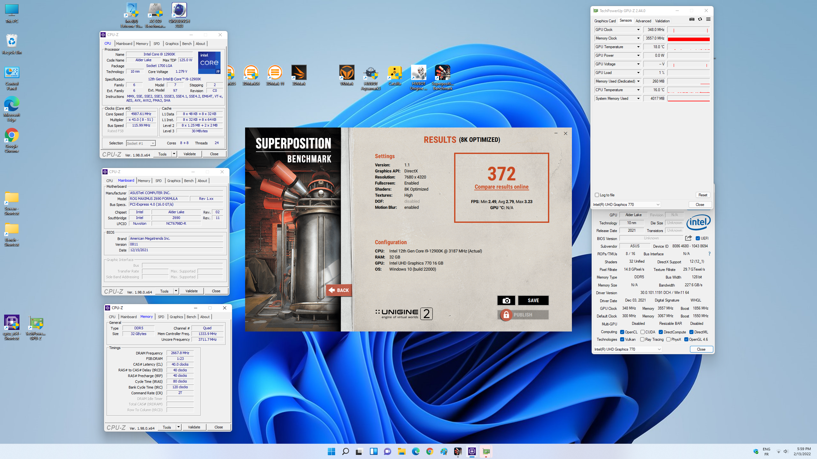817x459 pixels.
Task: Click the BACK button in Superposition
Action: pyautogui.click(x=339, y=290)
